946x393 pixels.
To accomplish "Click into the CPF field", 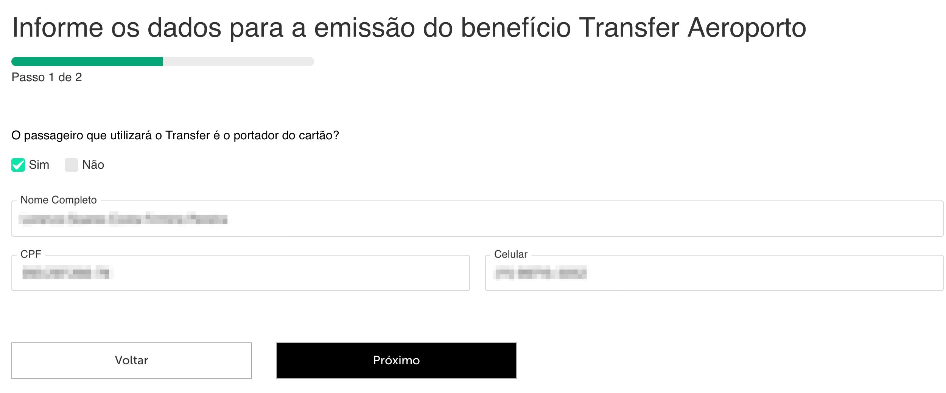I will click(x=241, y=273).
